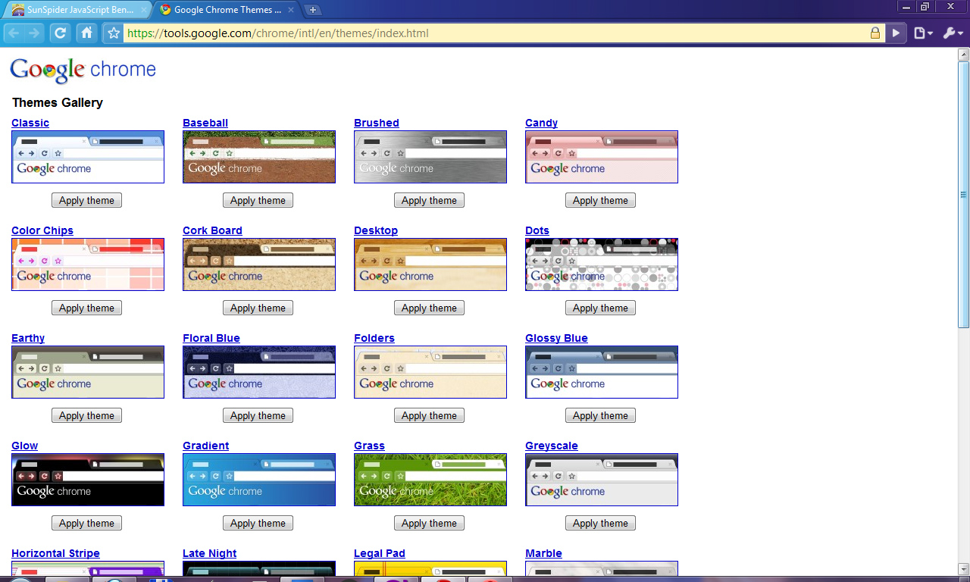Screen dimensions: 970x582
Task: Apply the Glossy Blue theme
Action: 600,415
